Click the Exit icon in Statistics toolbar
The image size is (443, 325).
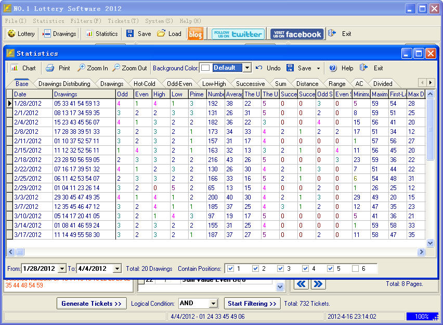pyautogui.click(x=363, y=68)
